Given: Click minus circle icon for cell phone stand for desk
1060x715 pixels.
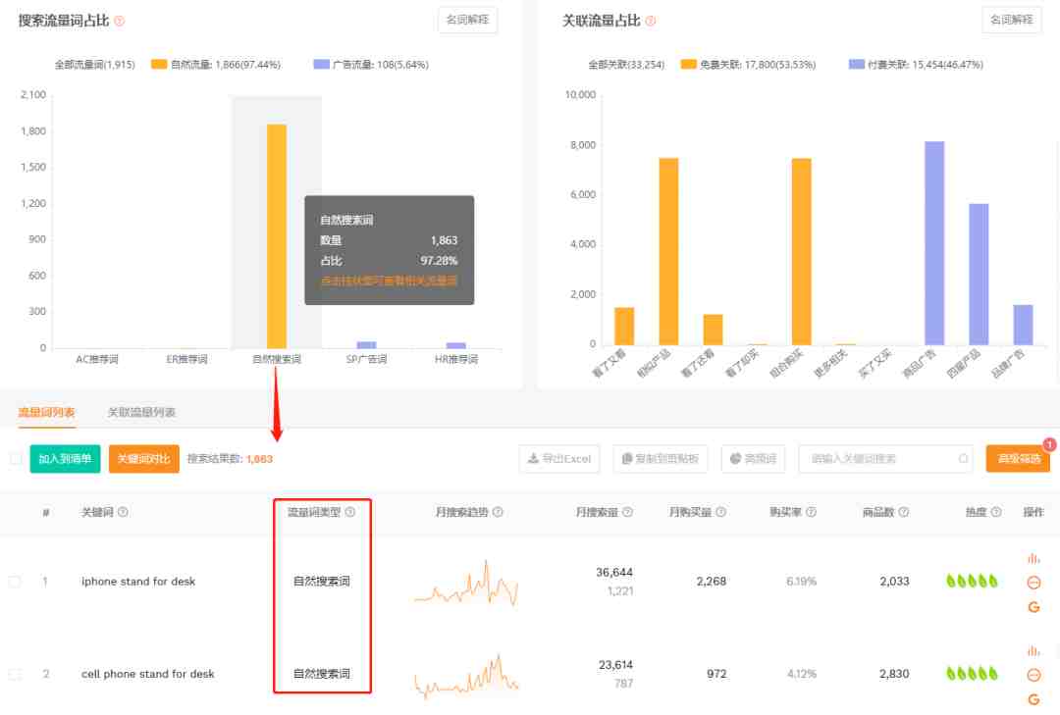Looking at the screenshot, I should point(1033,675).
